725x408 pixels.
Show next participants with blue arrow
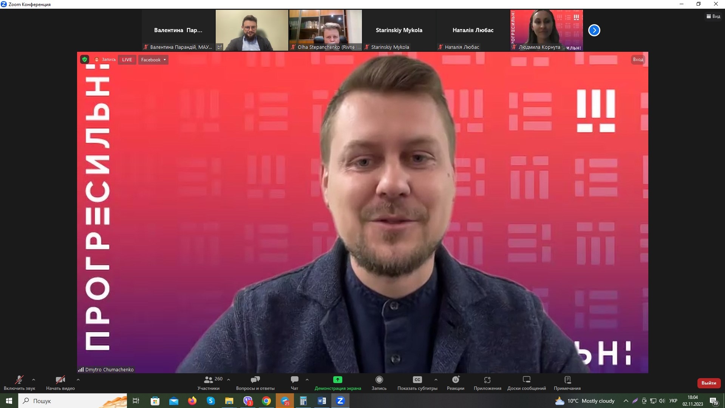click(594, 30)
